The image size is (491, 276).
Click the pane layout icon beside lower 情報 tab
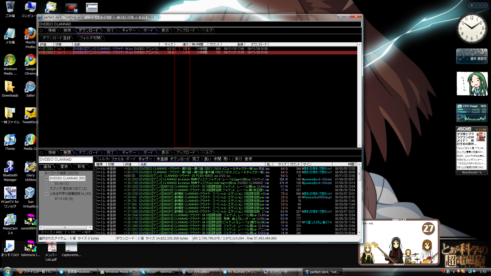point(41,153)
